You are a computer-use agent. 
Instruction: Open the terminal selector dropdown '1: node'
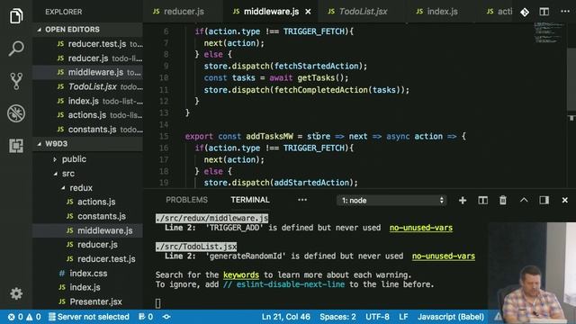pos(391,200)
